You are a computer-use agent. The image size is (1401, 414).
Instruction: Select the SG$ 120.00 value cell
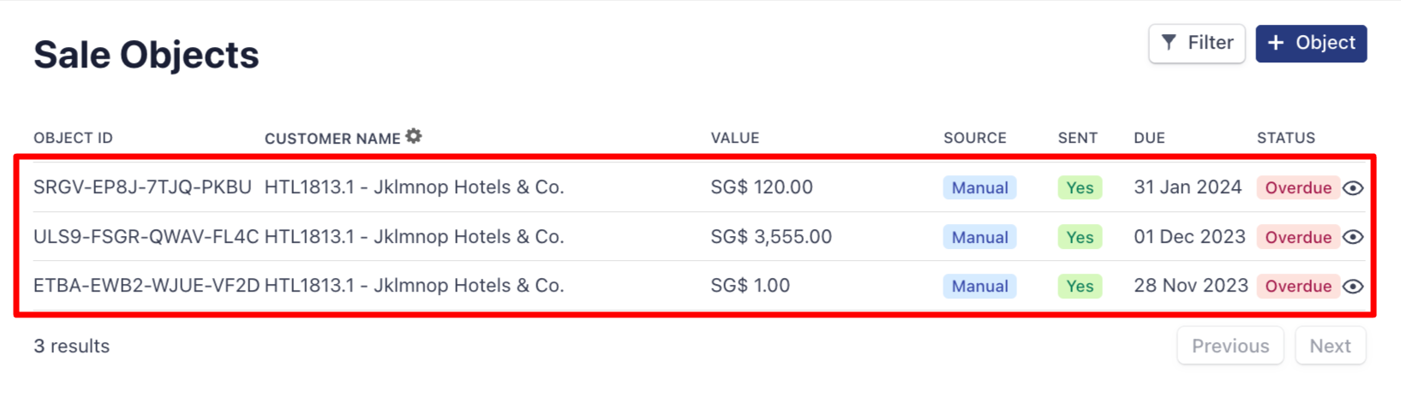click(x=761, y=187)
